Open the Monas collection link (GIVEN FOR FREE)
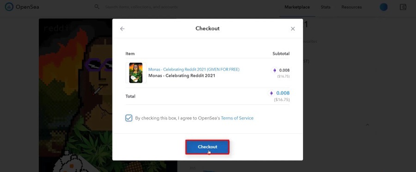This screenshot has height=172, width=416. pos(194,69)
